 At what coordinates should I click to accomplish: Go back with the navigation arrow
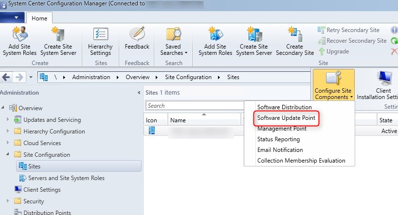6,77
